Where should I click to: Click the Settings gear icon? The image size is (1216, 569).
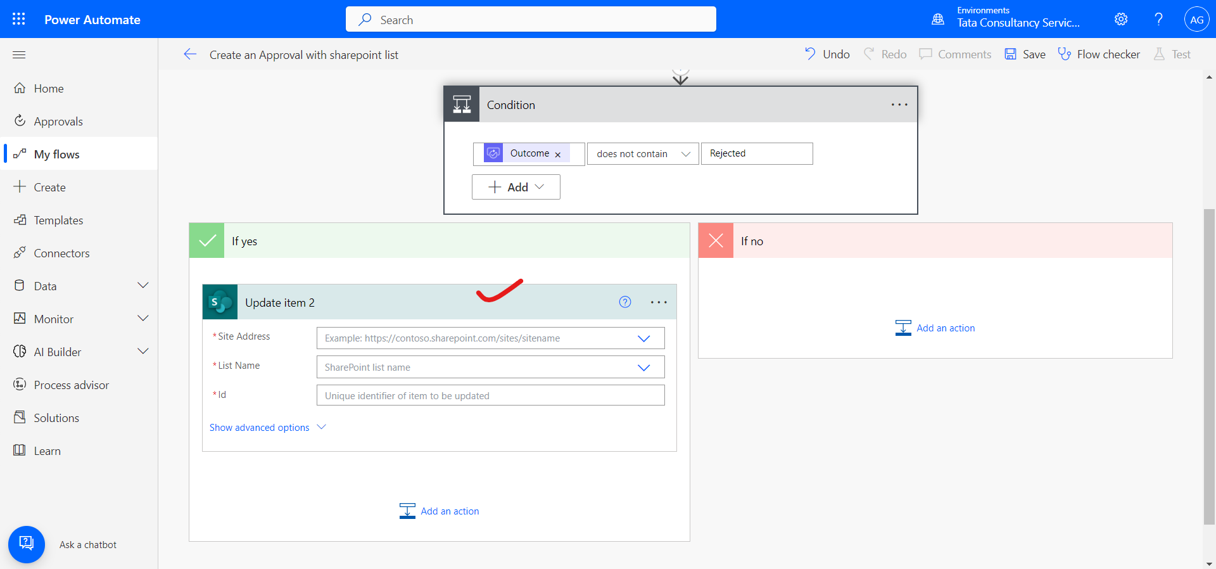(x=1120, y=19)
